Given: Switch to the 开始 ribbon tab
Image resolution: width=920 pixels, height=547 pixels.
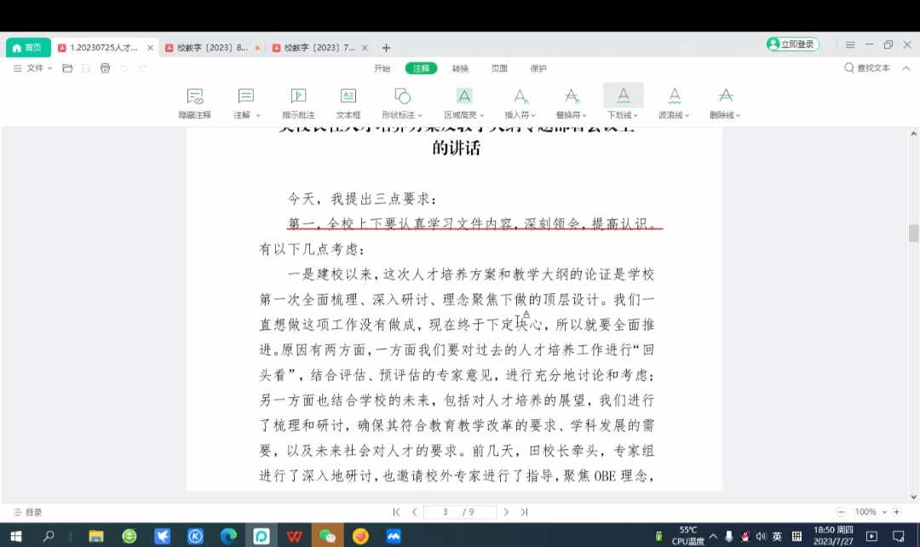Looking at the screenshot, I should [x=382, y=68].
